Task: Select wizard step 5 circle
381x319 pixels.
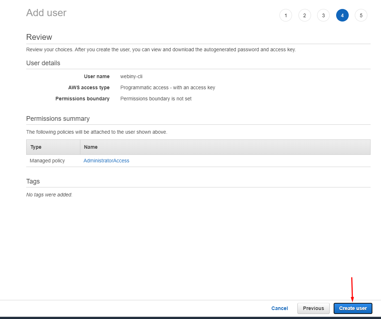Action: [361, 15]
